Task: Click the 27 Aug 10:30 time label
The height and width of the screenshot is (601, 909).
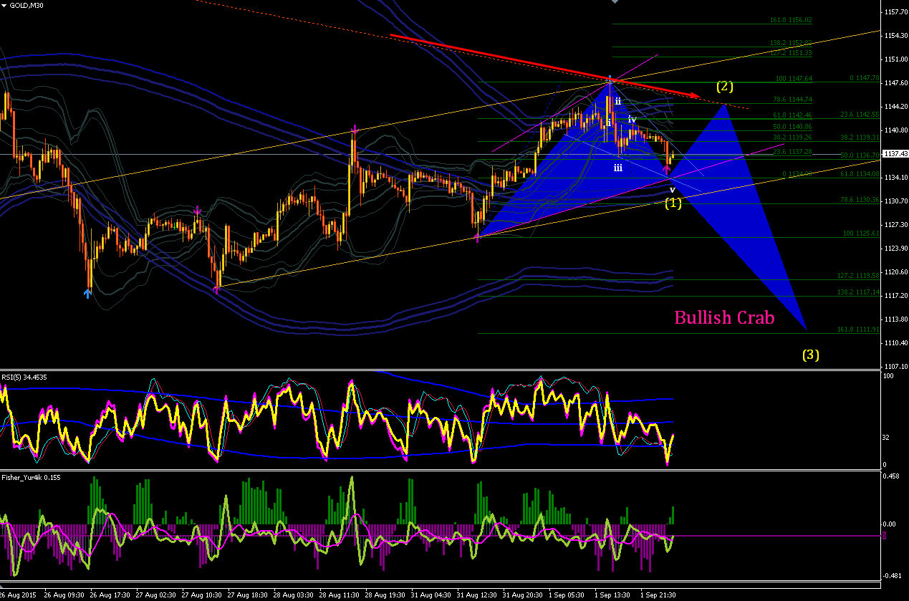Action: (x=202, y=595)
